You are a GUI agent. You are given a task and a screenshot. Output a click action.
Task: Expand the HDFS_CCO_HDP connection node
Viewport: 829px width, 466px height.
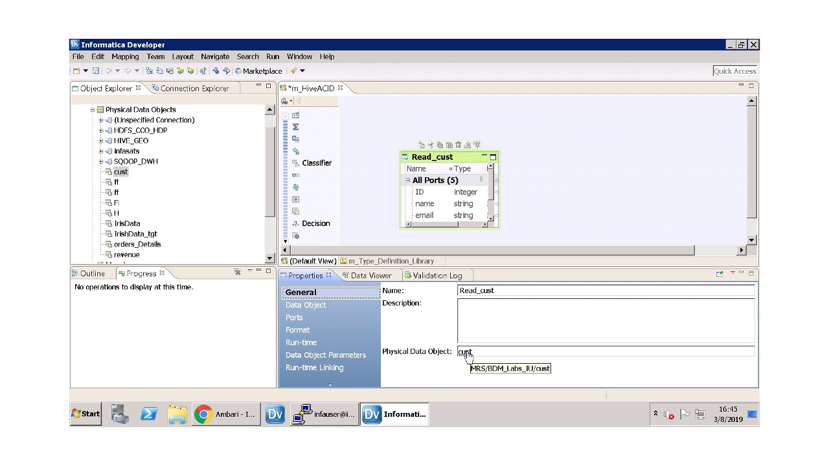pos(100,131)
